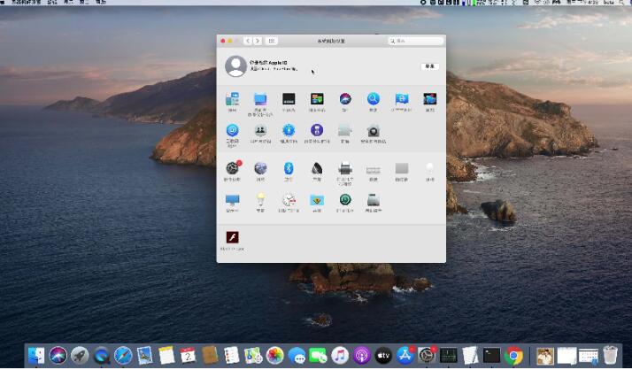The image size is (632, 370).
Task: Open the Mouse preferences pane
Action: point(429,168)
